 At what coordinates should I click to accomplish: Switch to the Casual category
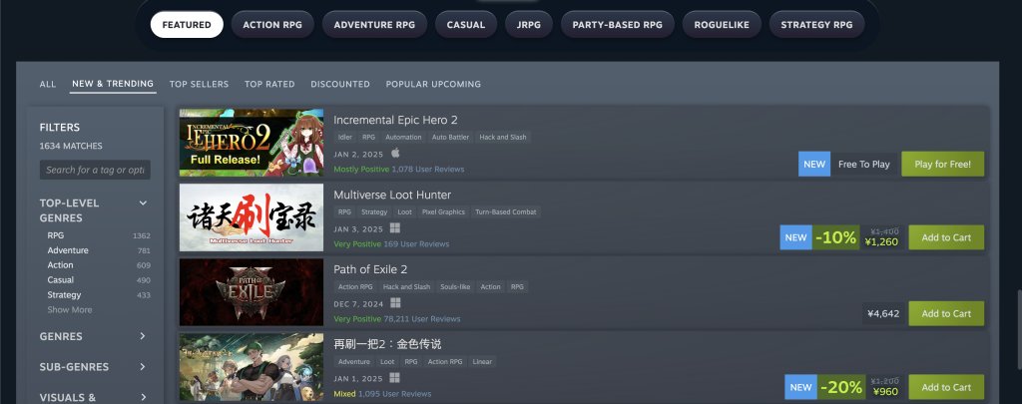466,25
